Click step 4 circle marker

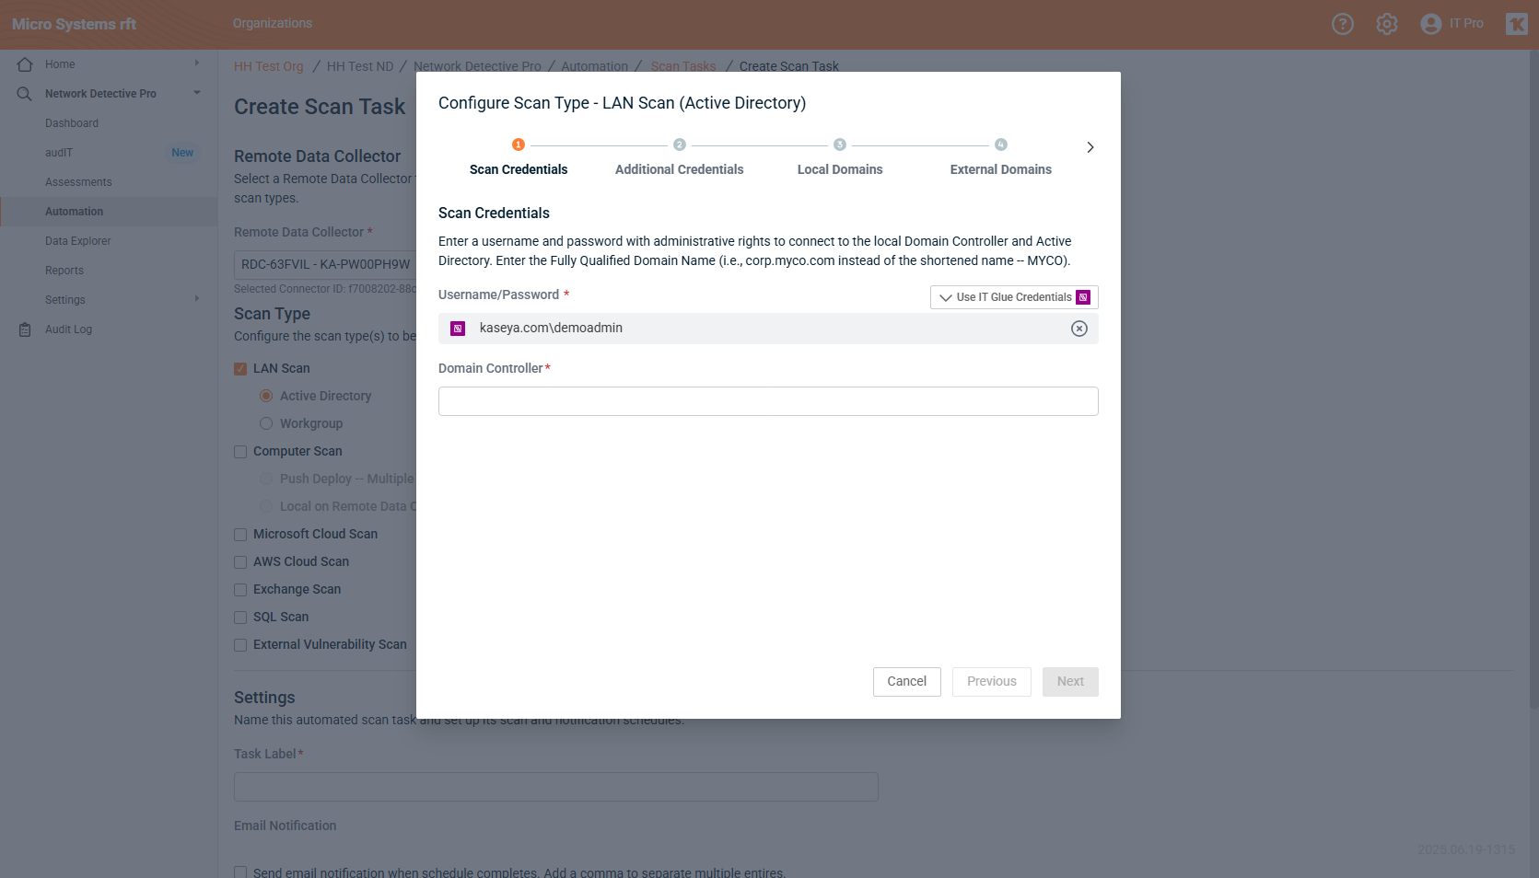pyautogui.click(x=1001, y=144)
